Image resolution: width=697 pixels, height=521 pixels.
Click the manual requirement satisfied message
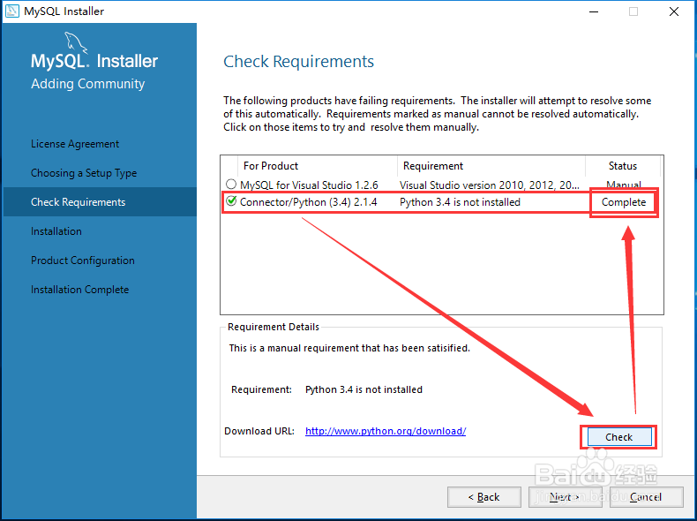click(x=349, y=348)
